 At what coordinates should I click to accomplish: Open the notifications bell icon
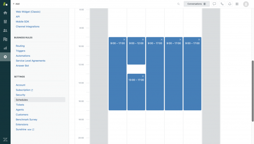pyautogui.click(x=229, y=4)
